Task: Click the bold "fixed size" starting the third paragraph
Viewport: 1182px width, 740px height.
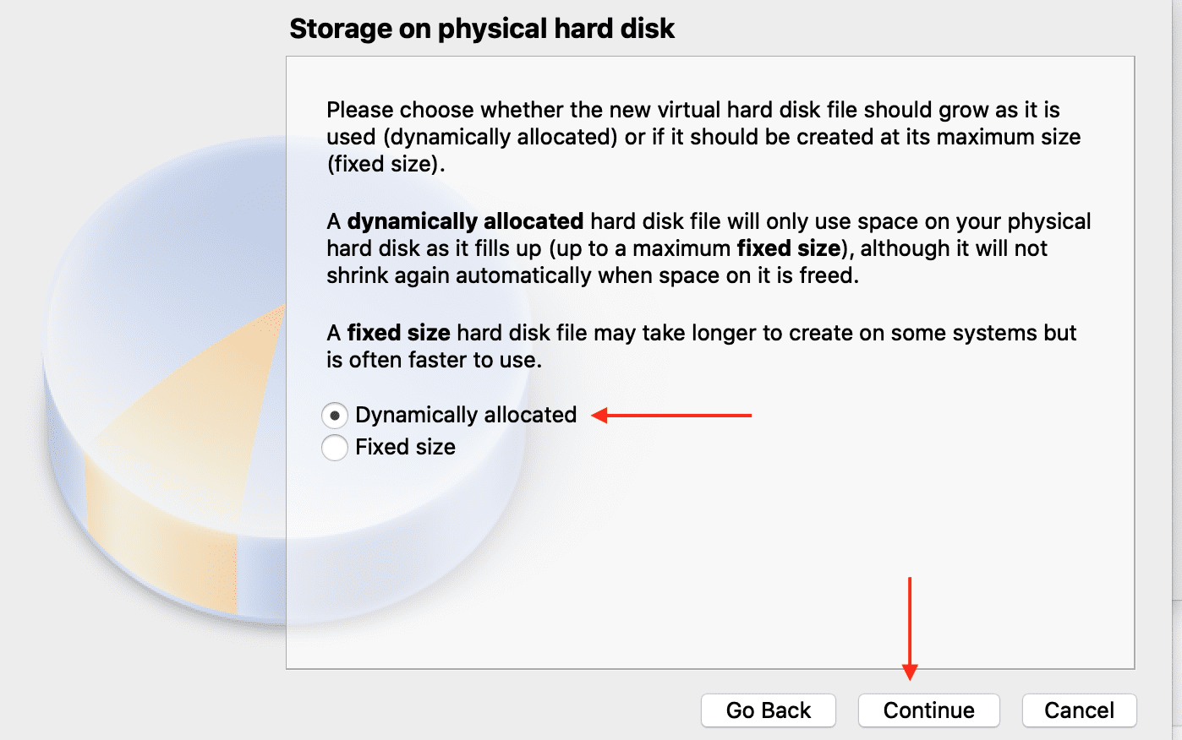Action: [398, 333]
